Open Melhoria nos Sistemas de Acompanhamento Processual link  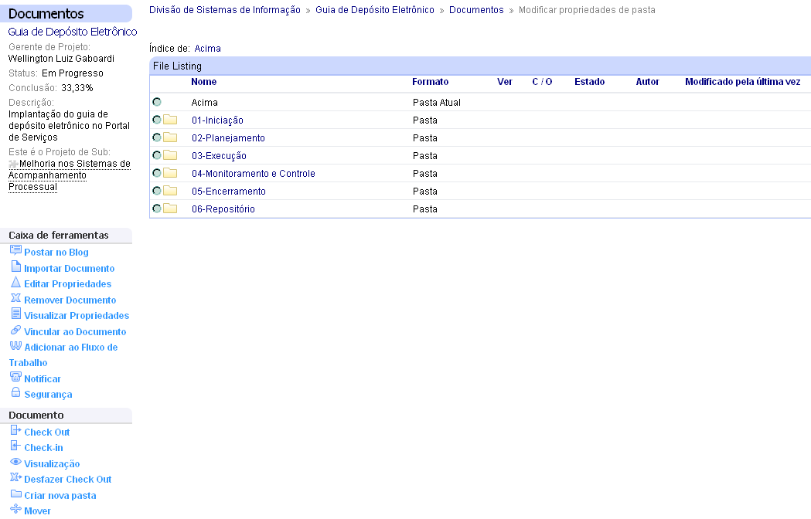coord(70,175)
